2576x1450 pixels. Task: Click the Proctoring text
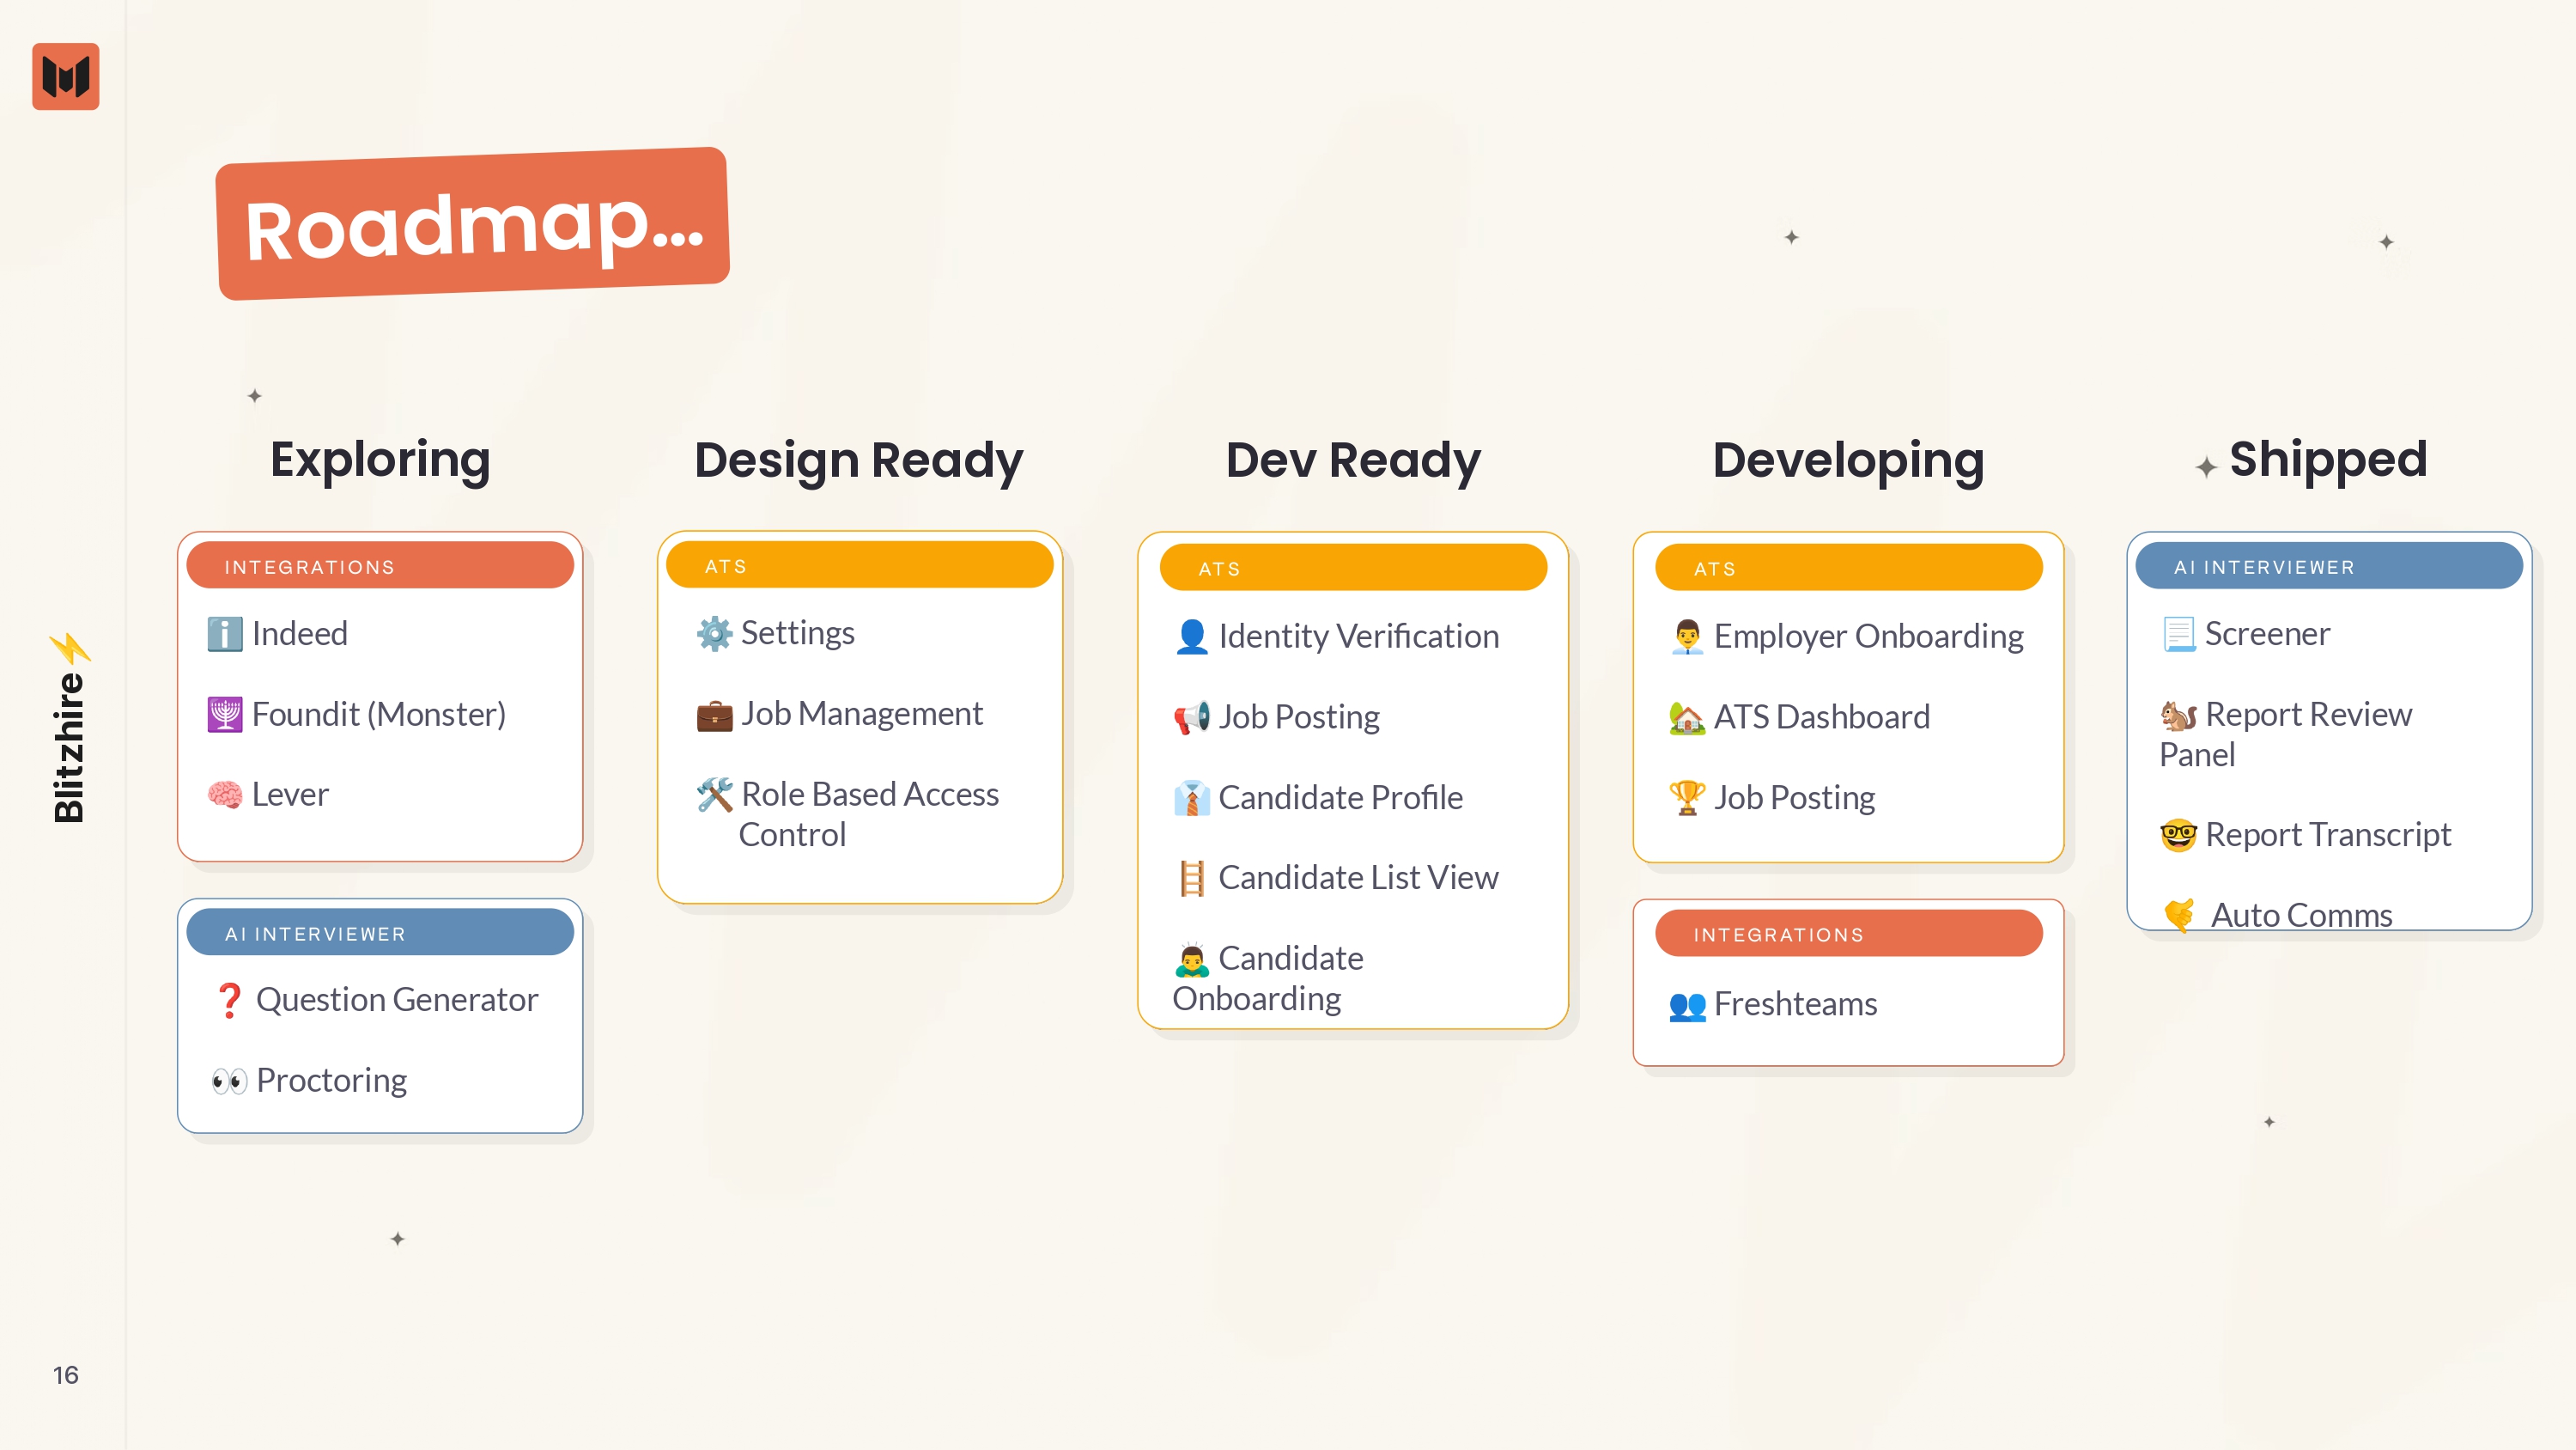coord(331,1081)
